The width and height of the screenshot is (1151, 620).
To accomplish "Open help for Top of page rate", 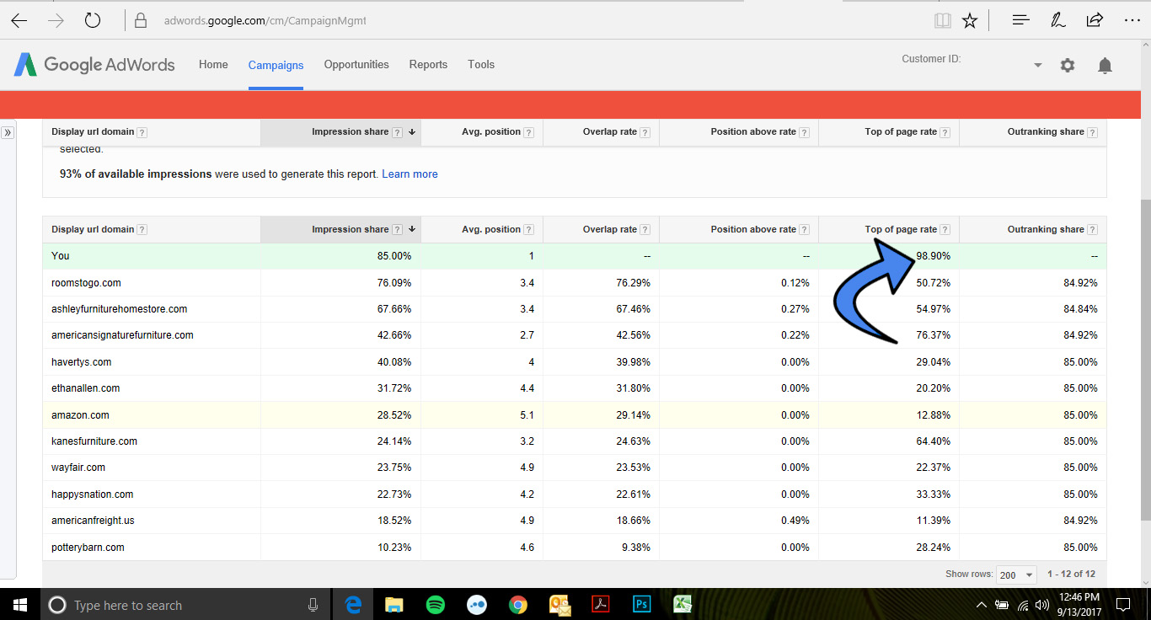I will (945, 228).
